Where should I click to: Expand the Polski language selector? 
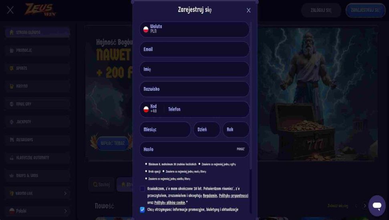point(38,211)
